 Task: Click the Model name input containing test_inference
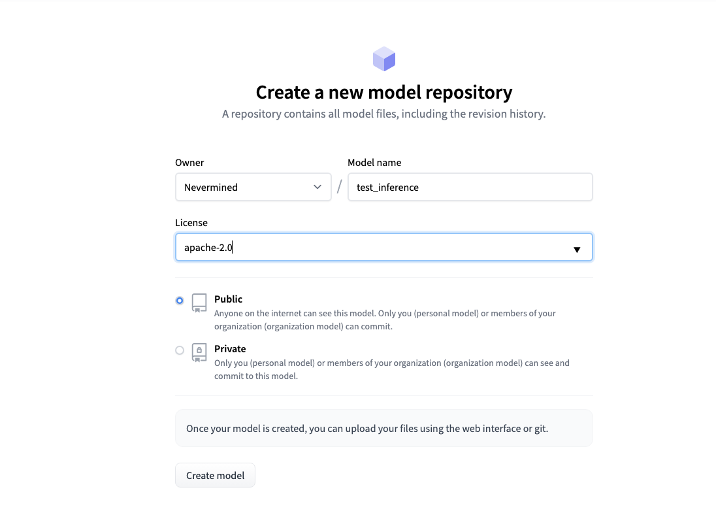click(470, 187)
